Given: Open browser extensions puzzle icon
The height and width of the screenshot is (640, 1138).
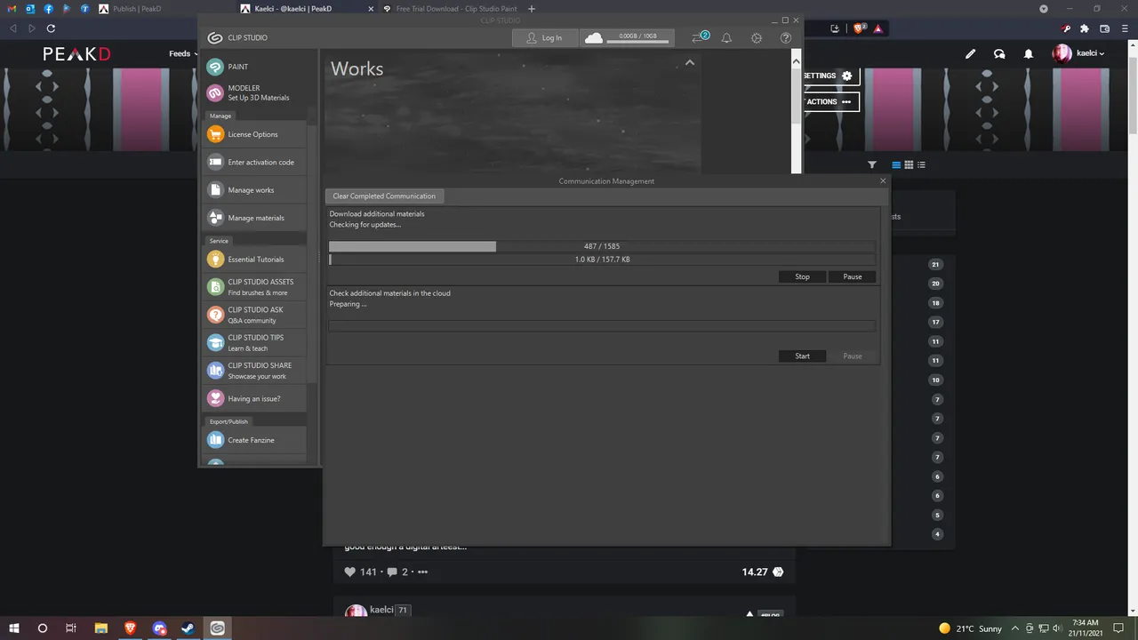Looking at the screenshot, I should click(1085, 28).
